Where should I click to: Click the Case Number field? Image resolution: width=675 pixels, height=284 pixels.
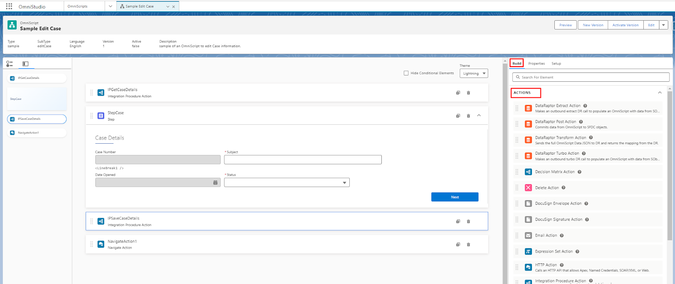[x=158, y=160]
